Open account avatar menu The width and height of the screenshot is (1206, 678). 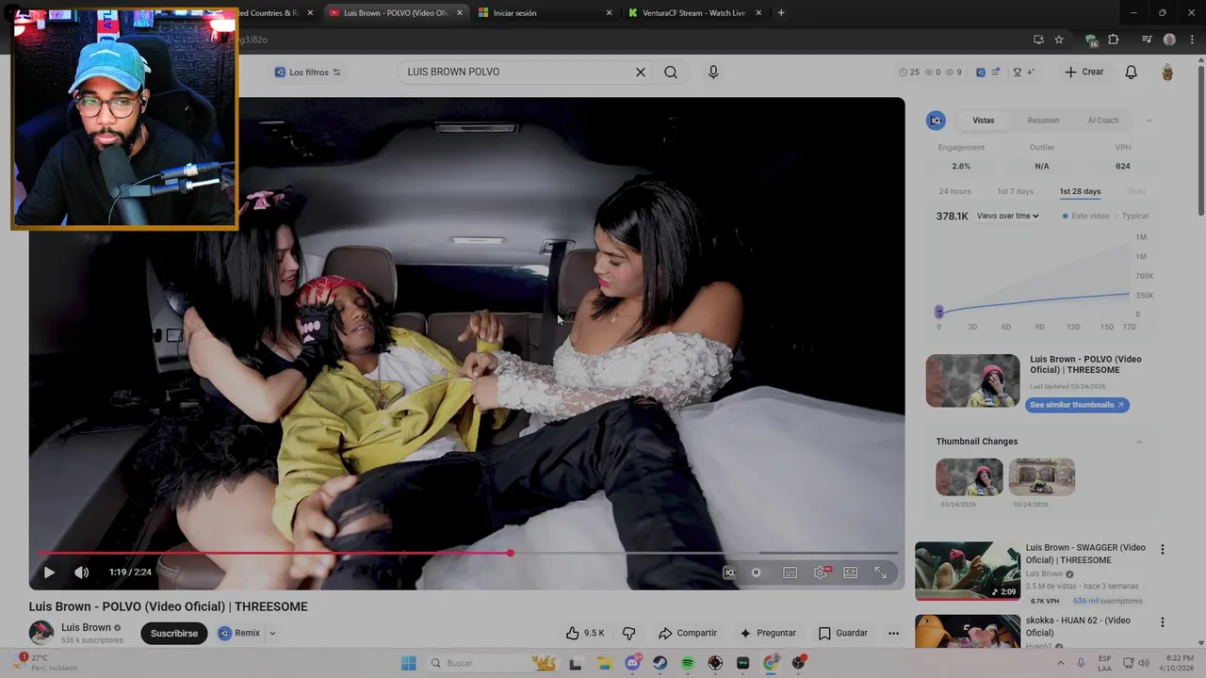point(1167,73)
